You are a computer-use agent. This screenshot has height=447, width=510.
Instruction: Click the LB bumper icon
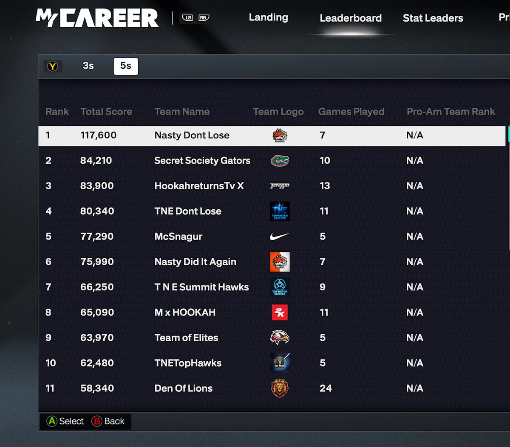pyautogui.click(x=187, y=18)
